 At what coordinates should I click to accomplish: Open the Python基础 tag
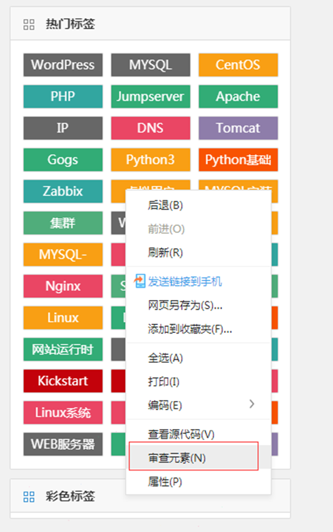coord(238,159)
